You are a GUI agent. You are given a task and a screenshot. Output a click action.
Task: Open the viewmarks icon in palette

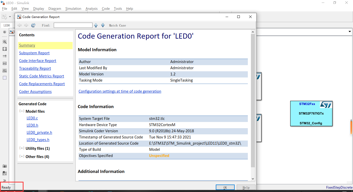pyautogui.click(x=5, y=173)
